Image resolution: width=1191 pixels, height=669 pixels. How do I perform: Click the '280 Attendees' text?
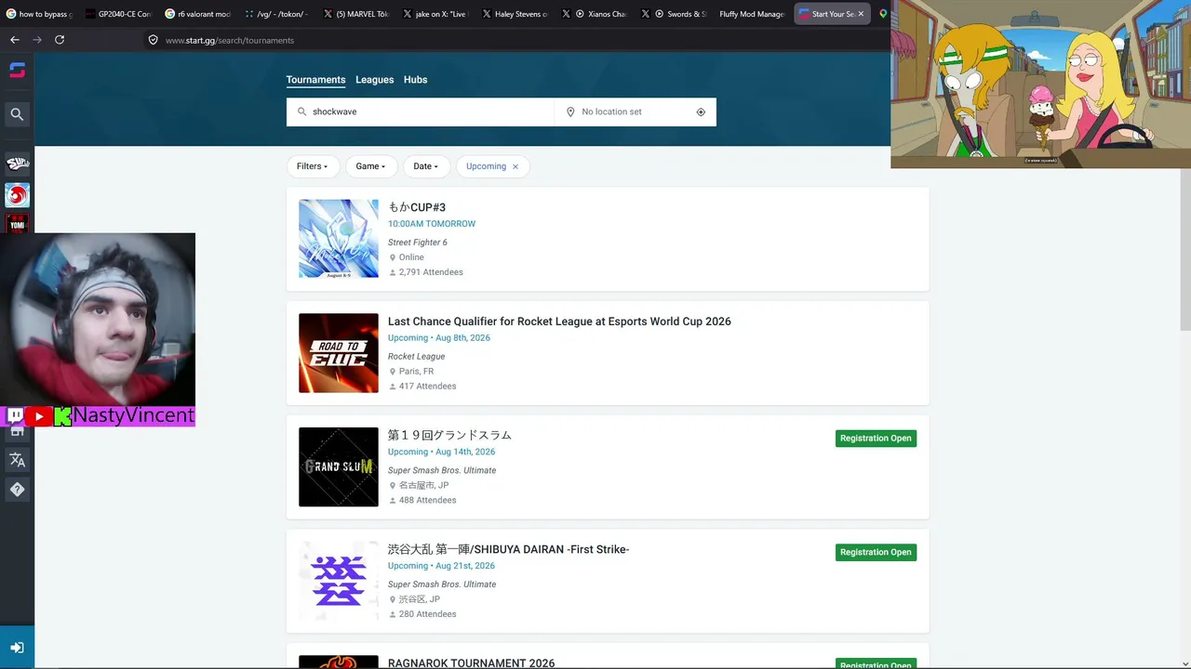pos(427,614)
